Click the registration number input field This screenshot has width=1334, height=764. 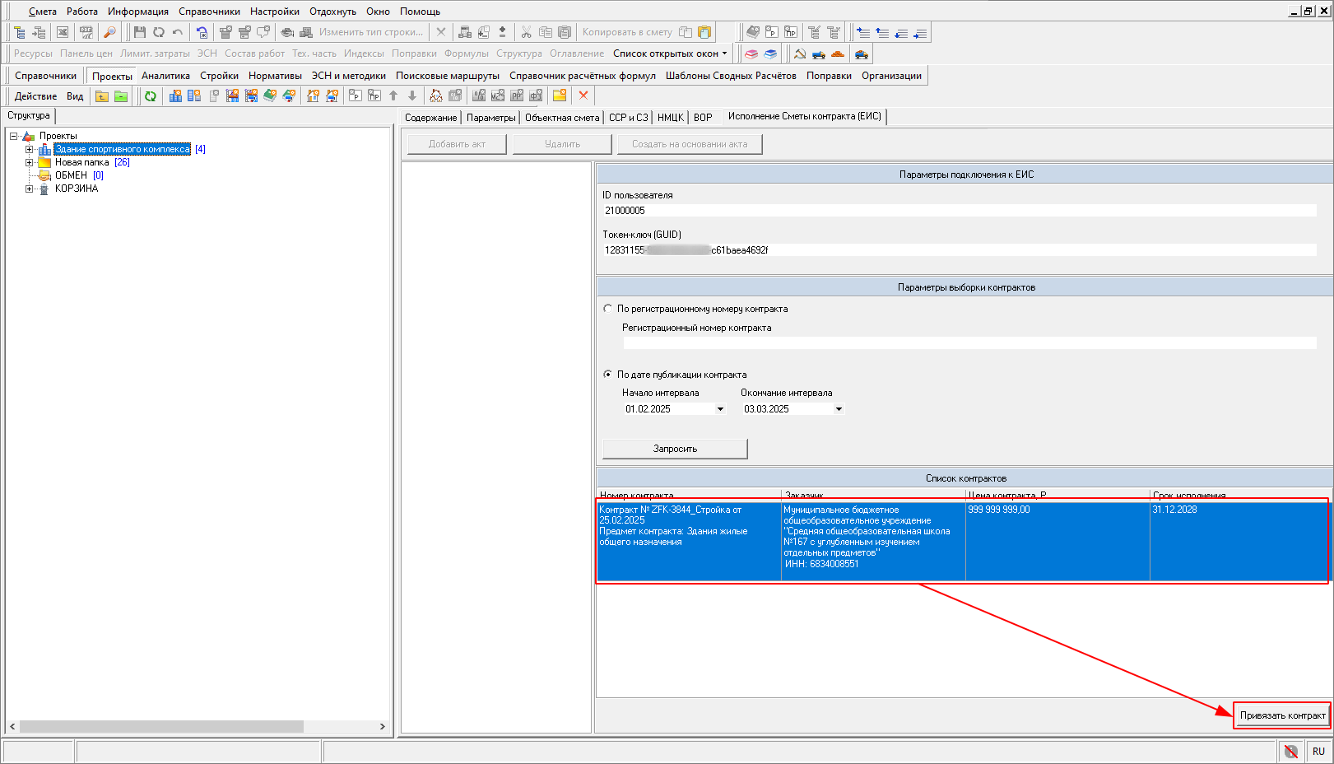coord(969,343)
